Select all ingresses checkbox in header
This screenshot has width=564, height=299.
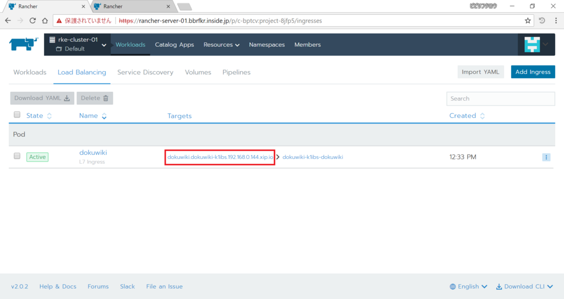coord(17,115)
